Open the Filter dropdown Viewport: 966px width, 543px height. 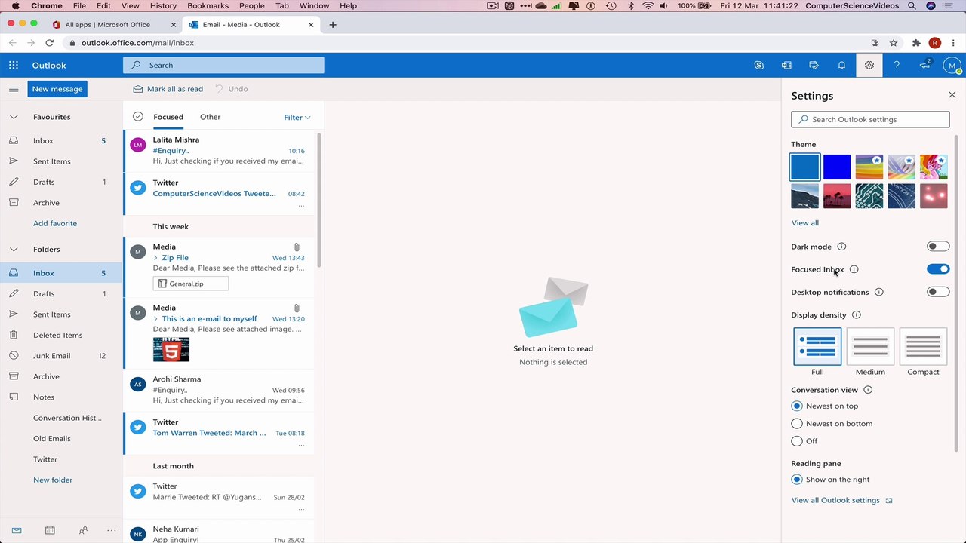(297, 117)
